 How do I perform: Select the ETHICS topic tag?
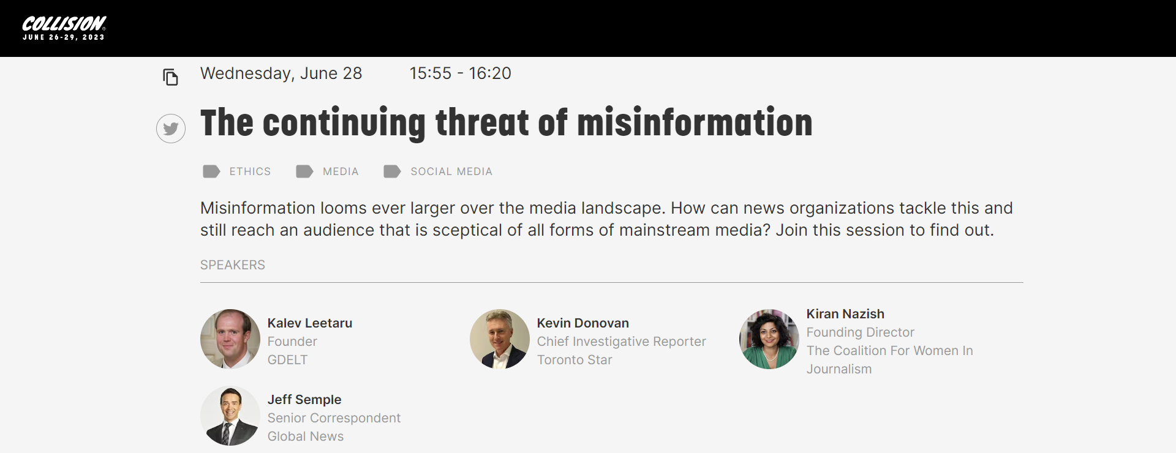click(250, 171)
